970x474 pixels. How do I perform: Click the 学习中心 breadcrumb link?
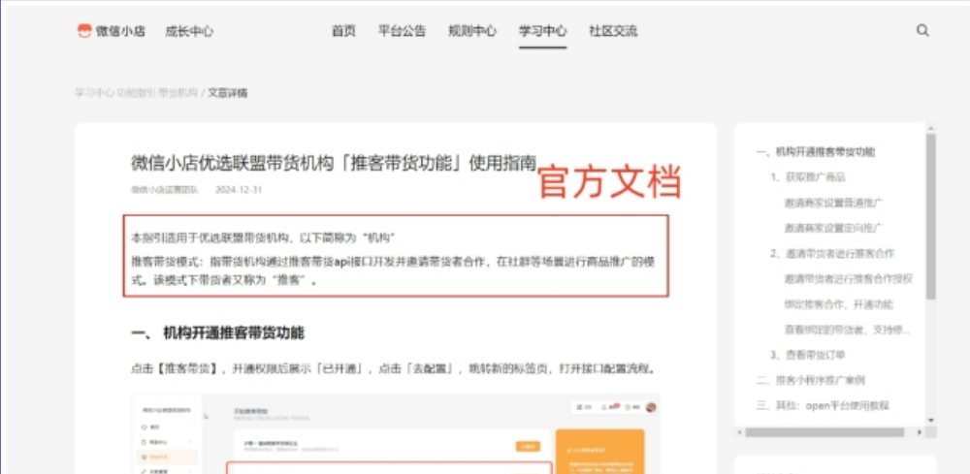pyautogui.click(x=95, y=93)
